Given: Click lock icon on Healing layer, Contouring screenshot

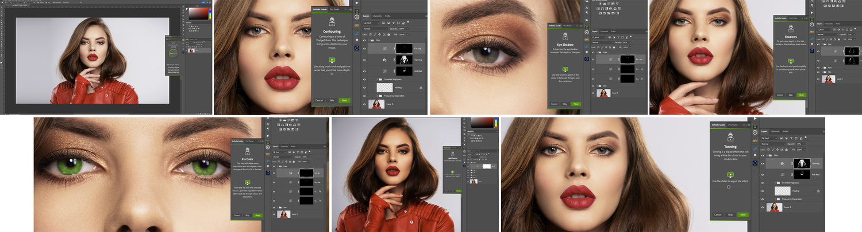Looking at the screenshot, I should click(421, 88).
